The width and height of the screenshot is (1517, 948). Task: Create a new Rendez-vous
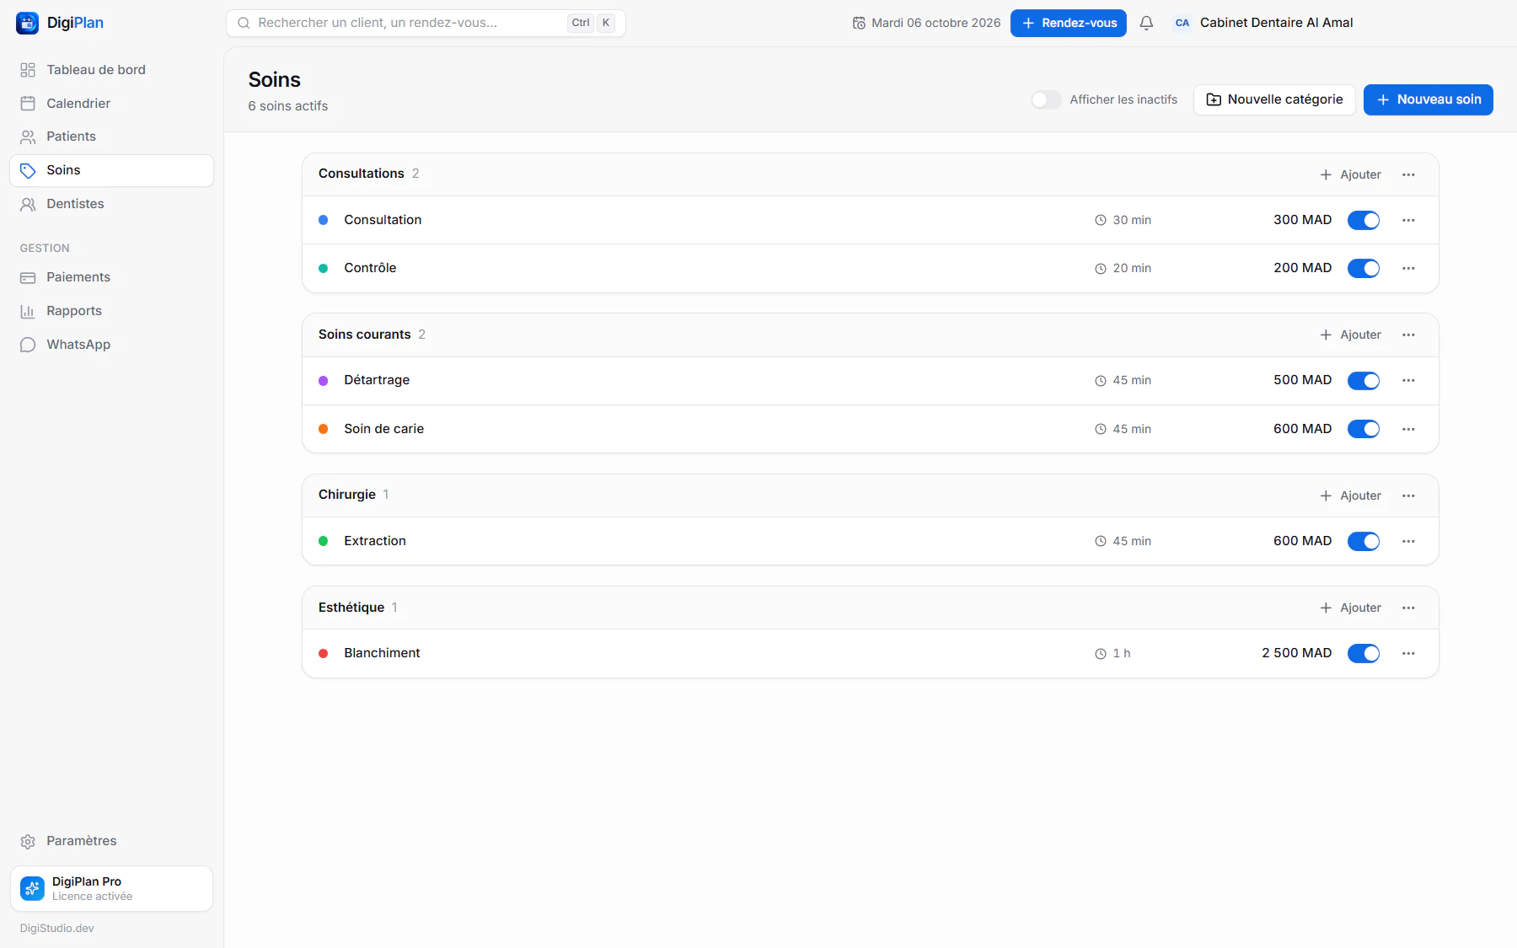point(1068,24)
